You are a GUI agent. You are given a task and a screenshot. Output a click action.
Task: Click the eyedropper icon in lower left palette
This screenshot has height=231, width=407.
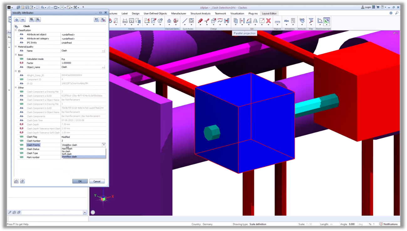tap(10, 212)
